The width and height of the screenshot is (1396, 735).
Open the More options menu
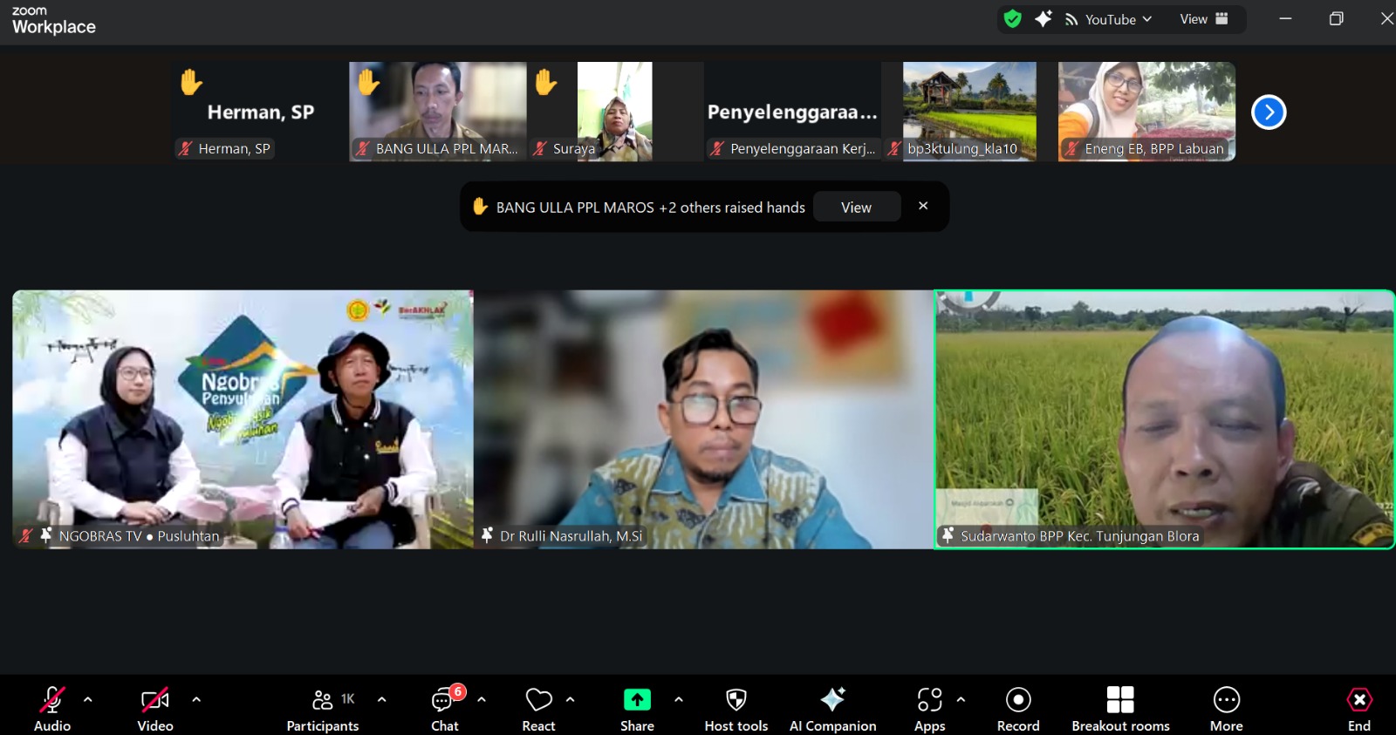coord(1227,708)
